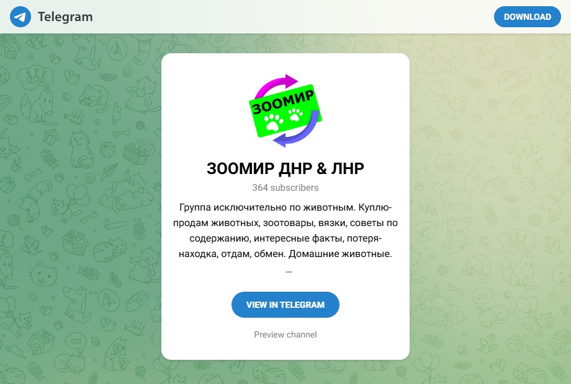Click the magenta arrow in channel avatar
The image size is (571, 384).
tap(277, 84)
